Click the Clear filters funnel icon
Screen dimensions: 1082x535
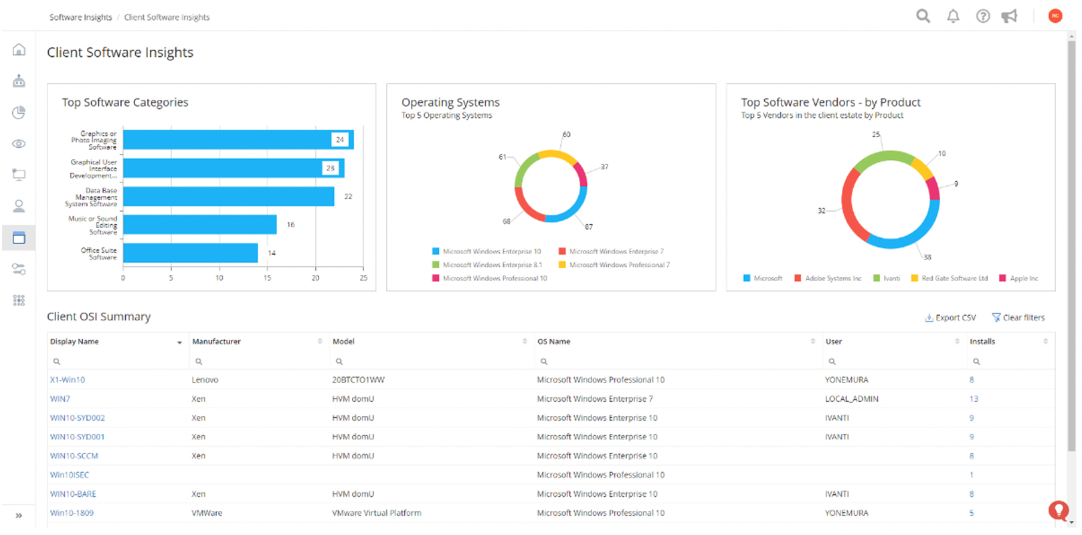[x=996, y=318]
